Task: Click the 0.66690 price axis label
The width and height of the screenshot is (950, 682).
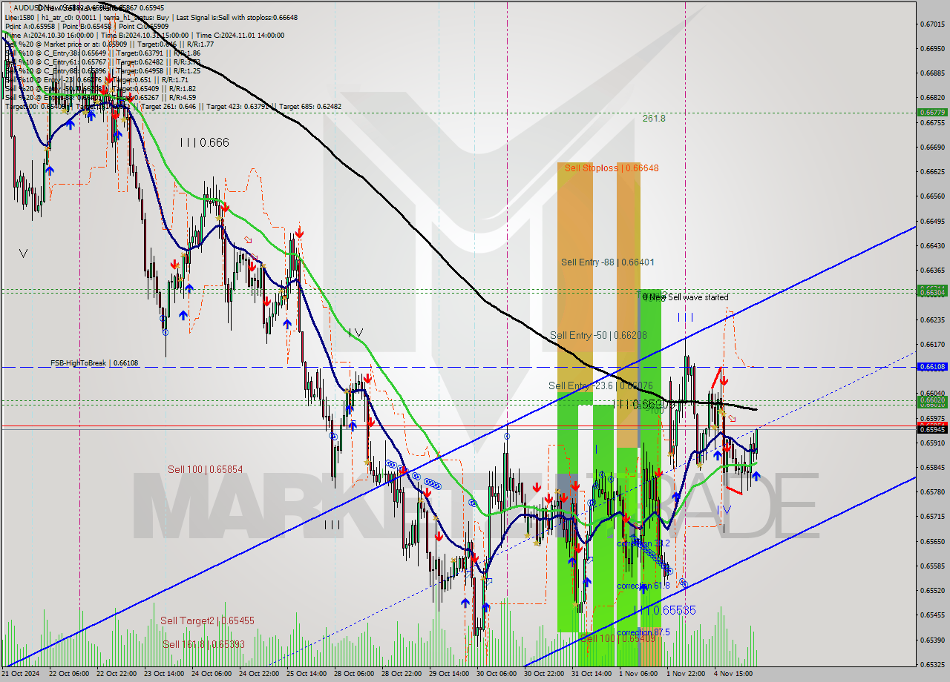Action: [932, 147]
